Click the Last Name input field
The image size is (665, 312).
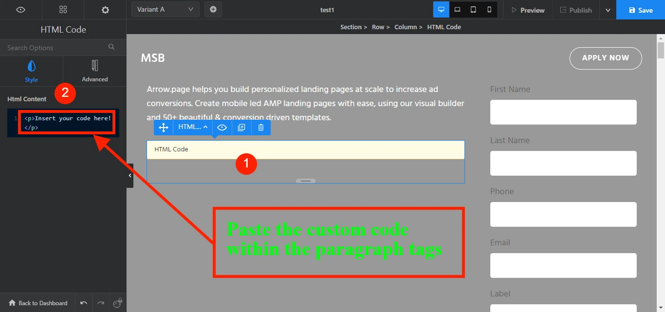pyautogui.click(x=563, y=163)
